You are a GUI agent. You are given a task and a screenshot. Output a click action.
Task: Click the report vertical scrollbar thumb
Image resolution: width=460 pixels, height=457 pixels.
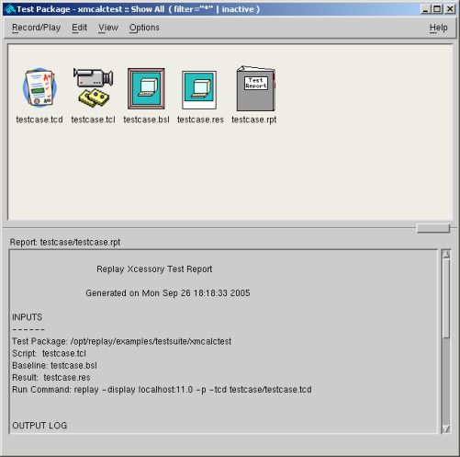446,299
